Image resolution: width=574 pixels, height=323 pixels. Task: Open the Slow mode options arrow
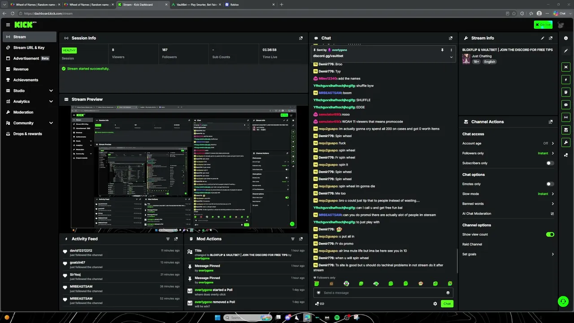click(552, 194)
